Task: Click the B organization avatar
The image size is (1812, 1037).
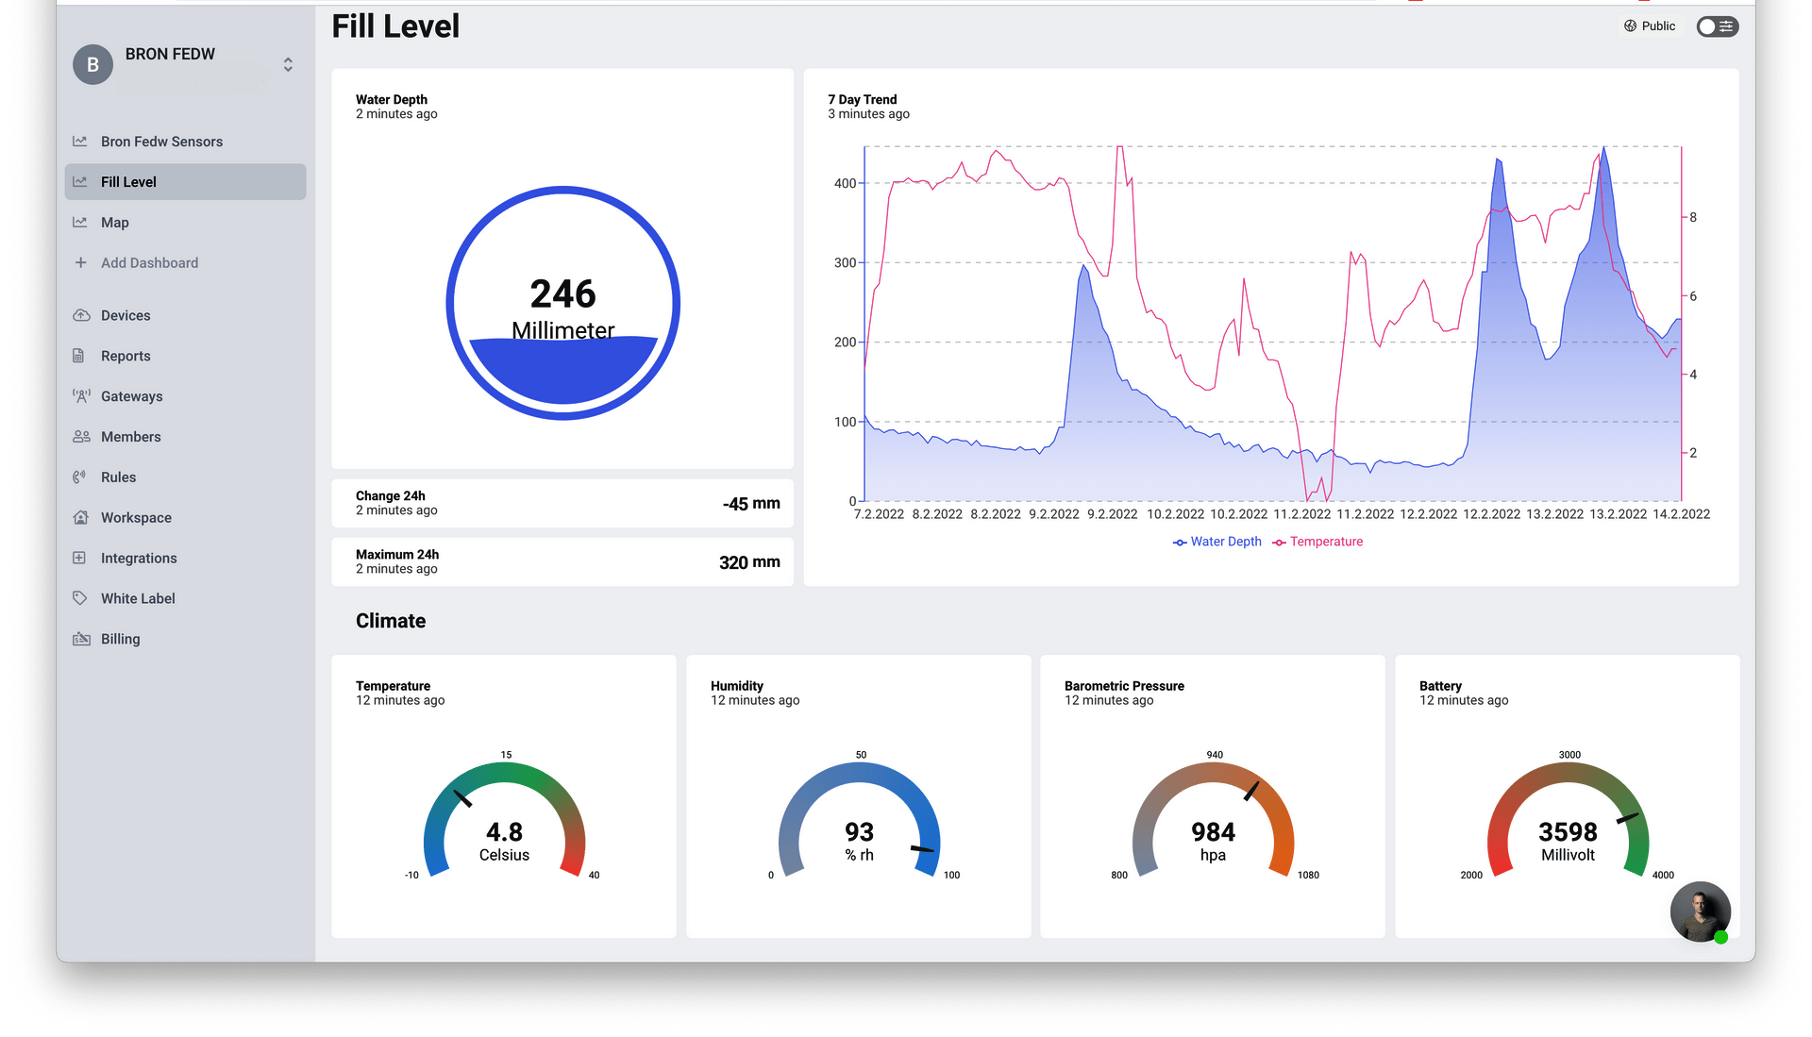Action: [92, 64]
